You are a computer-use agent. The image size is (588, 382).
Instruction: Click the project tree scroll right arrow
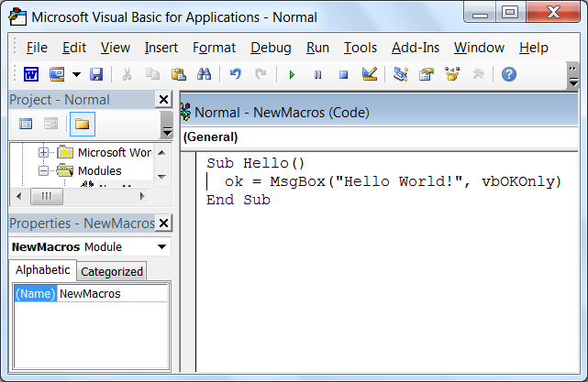pos(142,196)
